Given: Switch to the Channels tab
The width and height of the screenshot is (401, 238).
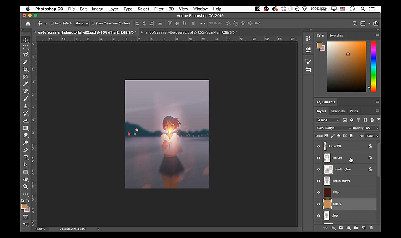Looking at the screenshot, I should (x=337, y=111).
